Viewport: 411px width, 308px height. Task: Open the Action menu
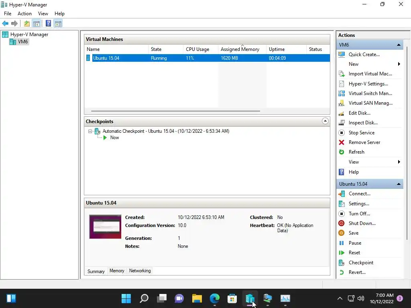tap(24, 14)
